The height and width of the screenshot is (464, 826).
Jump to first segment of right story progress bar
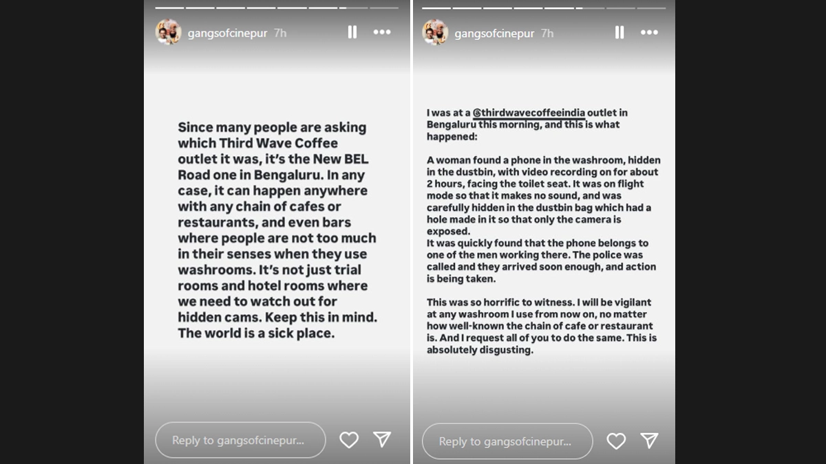tap(436, 8)
